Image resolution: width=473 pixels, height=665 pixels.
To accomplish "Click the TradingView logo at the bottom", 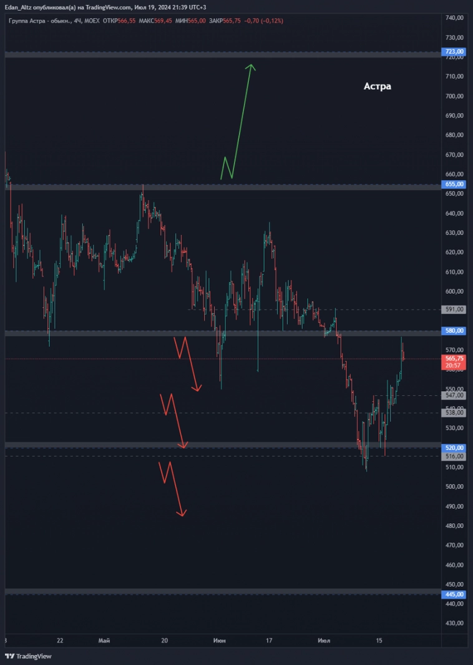I will [x=28, y=656].
